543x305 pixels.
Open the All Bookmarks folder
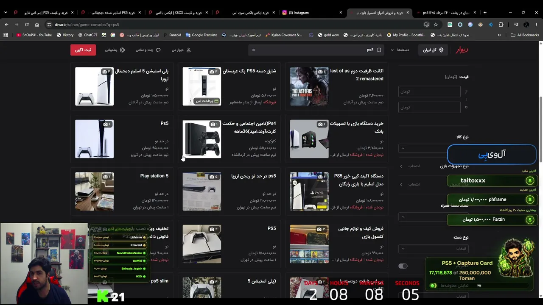coord(525,35)
